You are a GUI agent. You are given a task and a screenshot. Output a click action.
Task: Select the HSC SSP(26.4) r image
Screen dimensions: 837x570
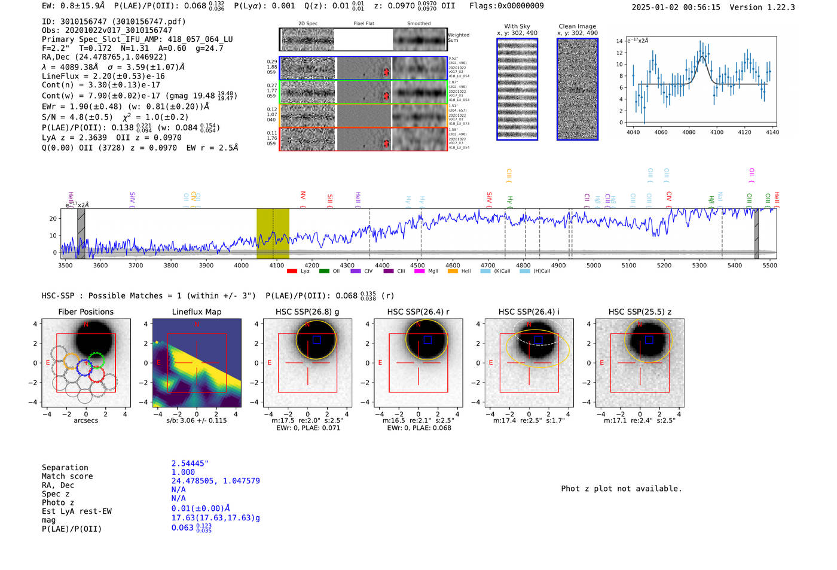[x=418, y=363]
